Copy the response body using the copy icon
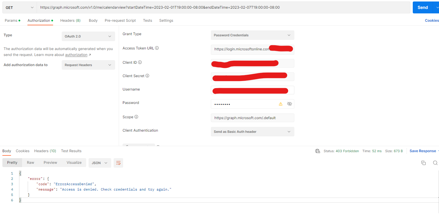Viewport: 439px width, 215px height. click(x=423, y=163)
